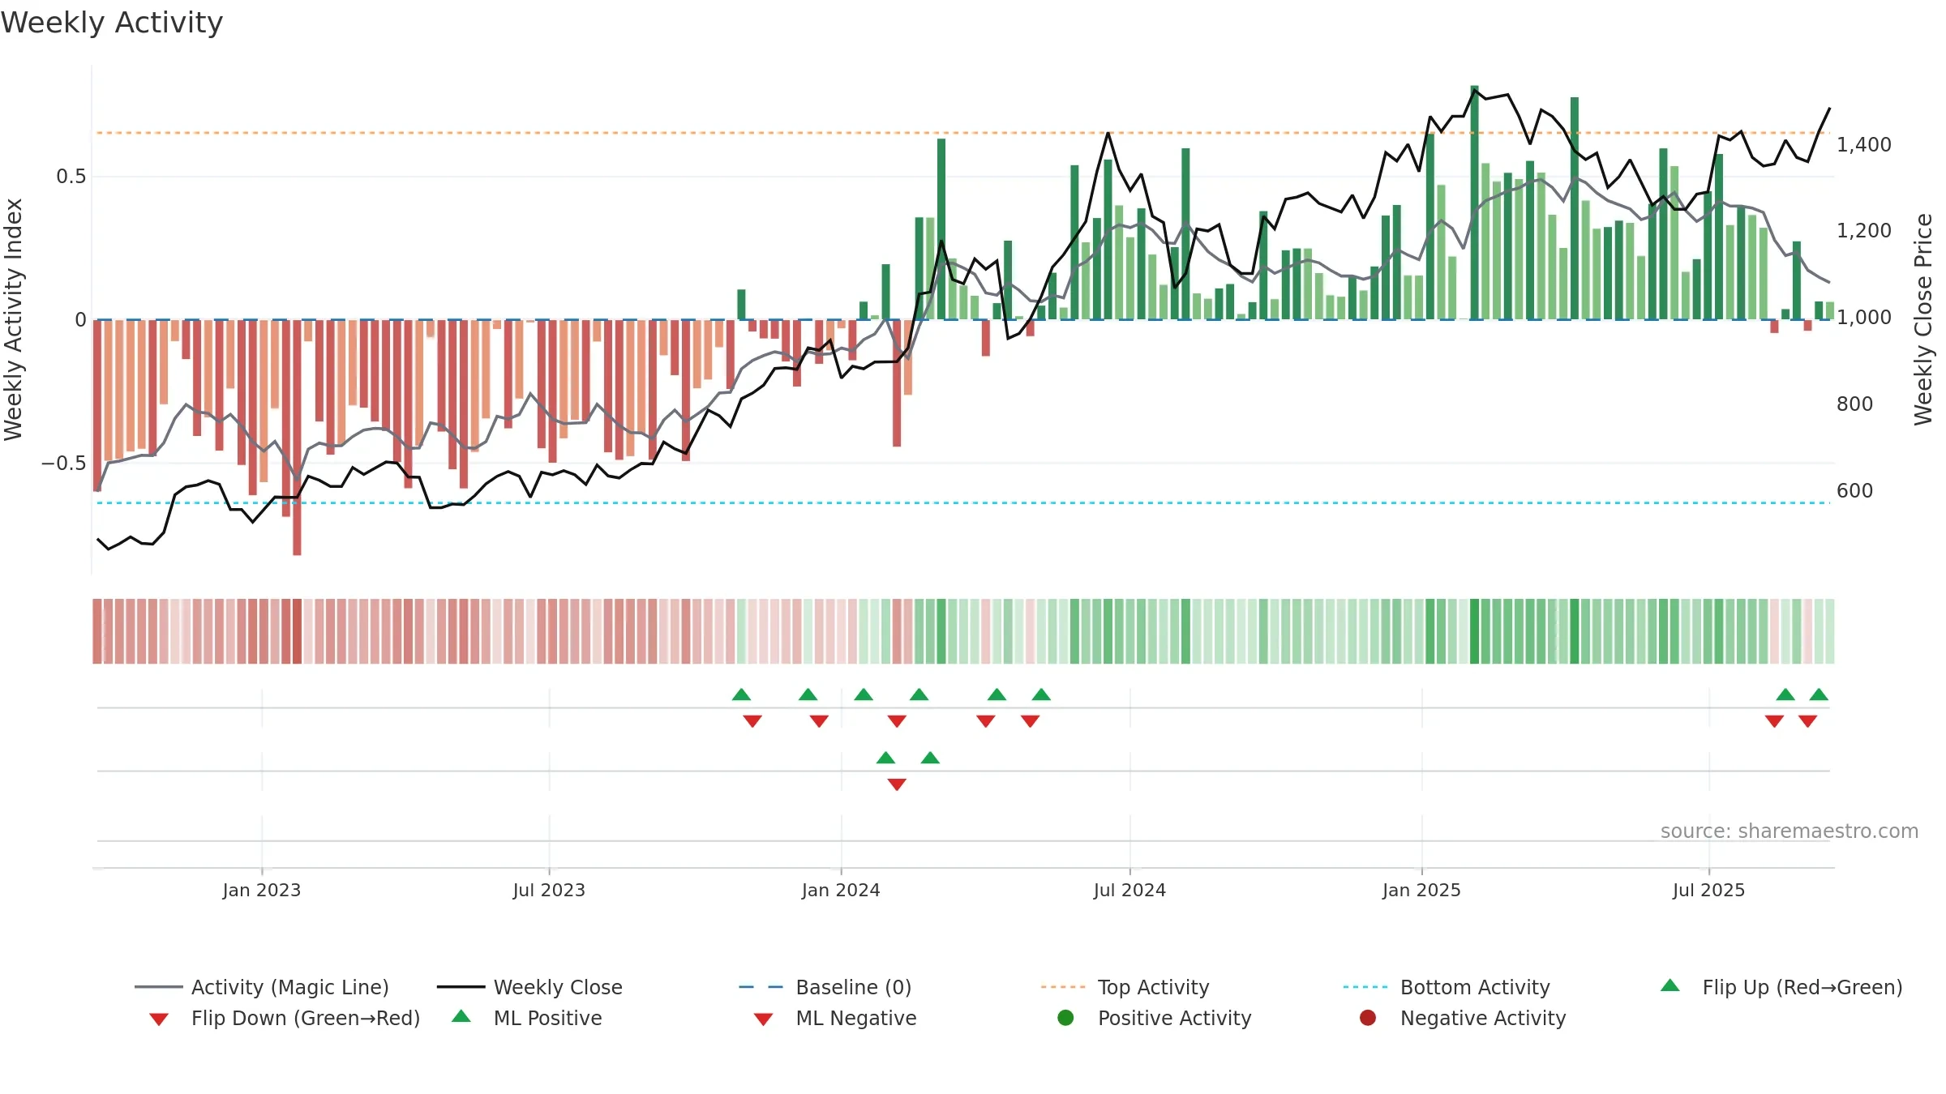Toggle the ML Positive legend entry
Image resolution: width=1946 pixels, height=1094 pixels.
pyautogui.click(x=527, y=1018)
